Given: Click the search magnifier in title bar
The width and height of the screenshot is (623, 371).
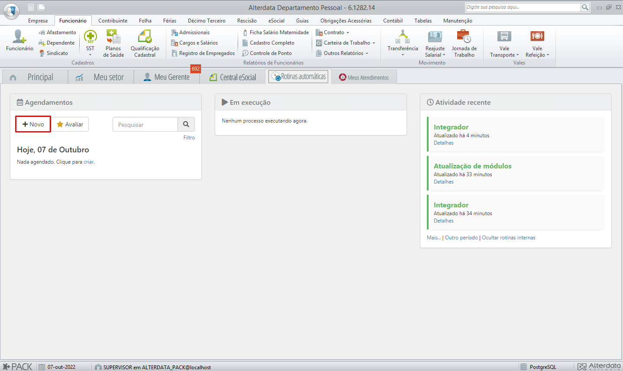Looking at the screenshot, I should [x=585, y=7].
